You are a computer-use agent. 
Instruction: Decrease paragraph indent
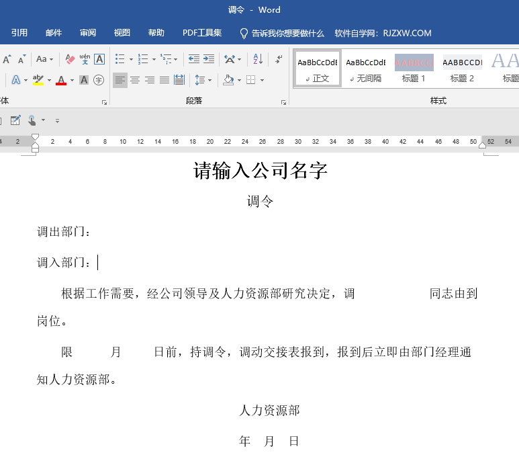click(193, 59)
